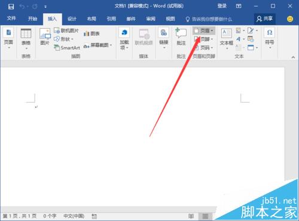Share the document with 共享 button
Screen dimensions: 299x221
(x=264, y=19)
